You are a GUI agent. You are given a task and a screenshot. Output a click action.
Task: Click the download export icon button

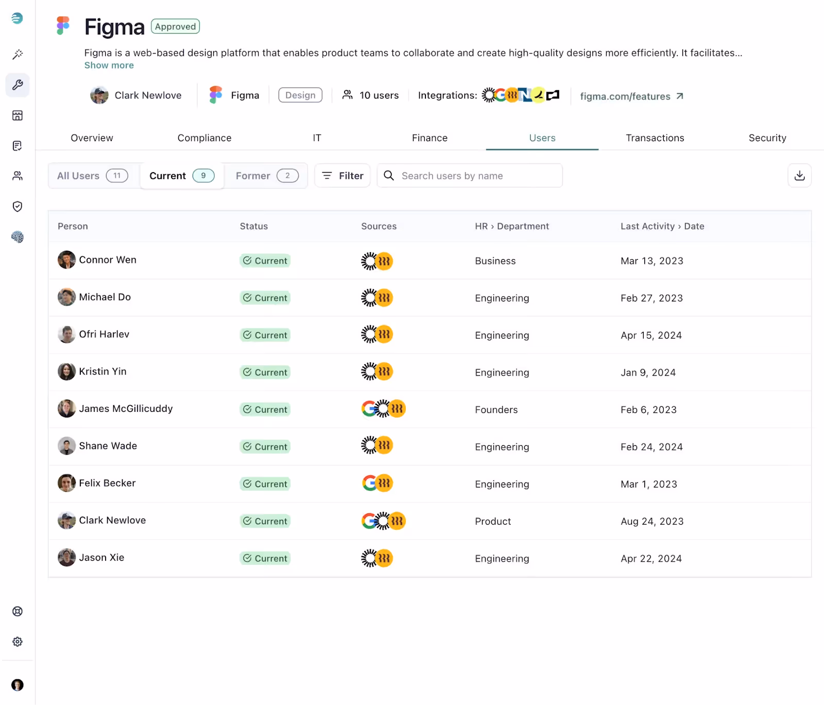[799, 176]
